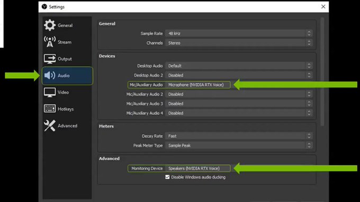
Task: Click the settings panel vertical scrollbar
Action: pos(322,71)
